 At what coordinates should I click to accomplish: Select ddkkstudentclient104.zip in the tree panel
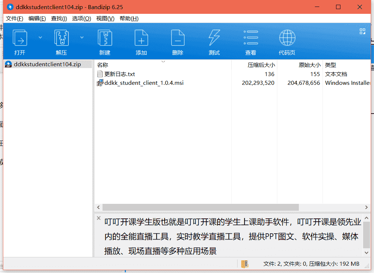(48, 64)
